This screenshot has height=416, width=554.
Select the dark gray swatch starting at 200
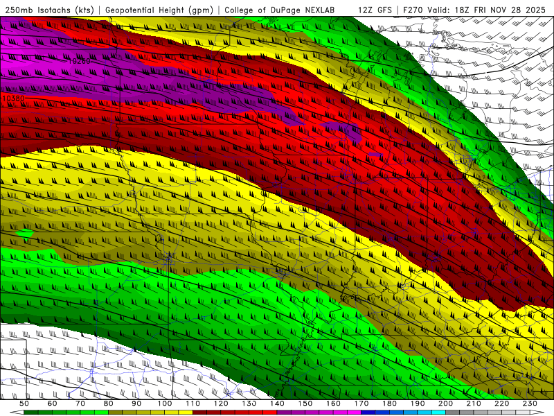453,412
